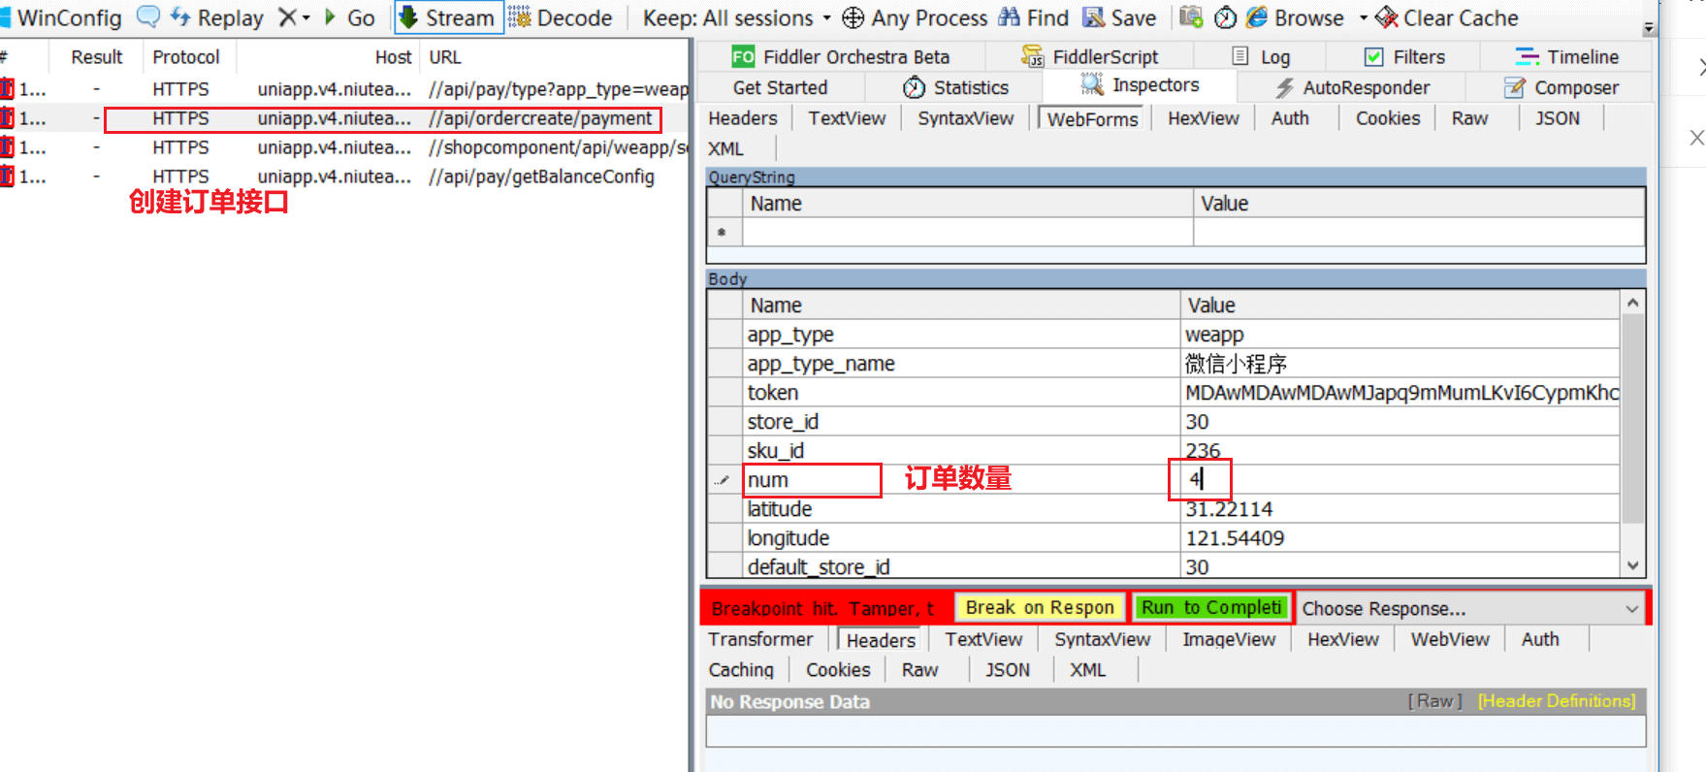Select request SyntaxView inspector tab
This screenshot has width=1706, height=772.
point(966,118)
